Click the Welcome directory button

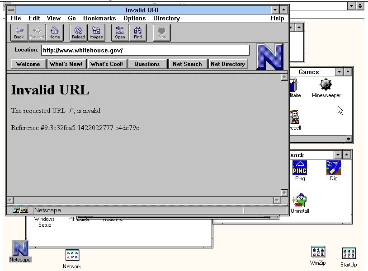click(x=28, y=64)
